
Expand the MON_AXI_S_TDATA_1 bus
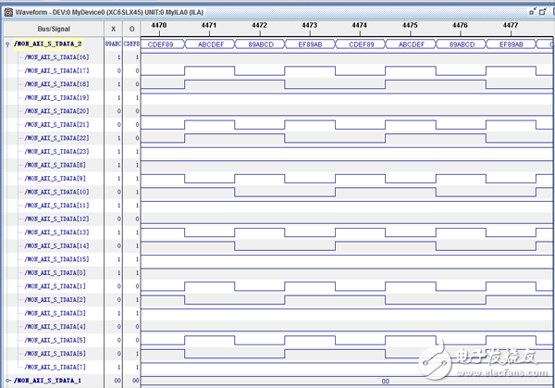pos(8,381)
